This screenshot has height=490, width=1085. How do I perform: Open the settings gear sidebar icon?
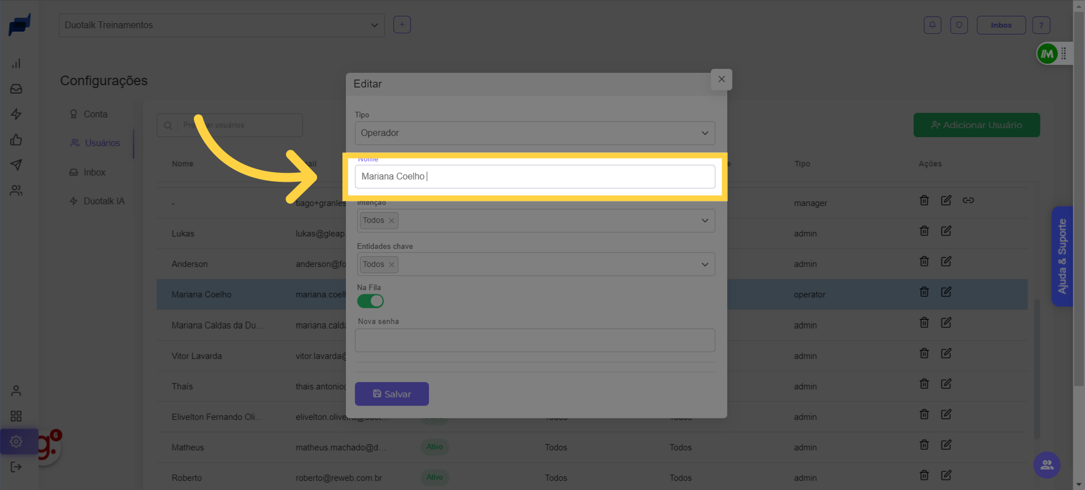pyautogui.click(x=16, y=441)
